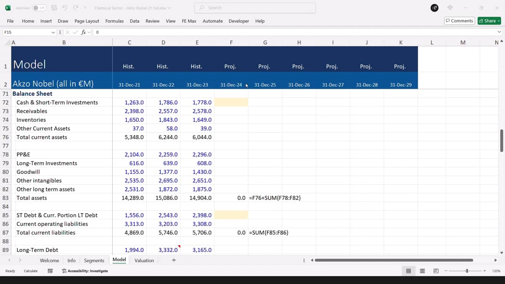Click the zoom slider handle
Screen dimensions: 505x284
coord(467,271)
